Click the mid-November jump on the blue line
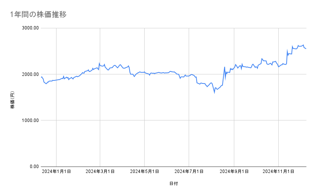 click(287, 50)
